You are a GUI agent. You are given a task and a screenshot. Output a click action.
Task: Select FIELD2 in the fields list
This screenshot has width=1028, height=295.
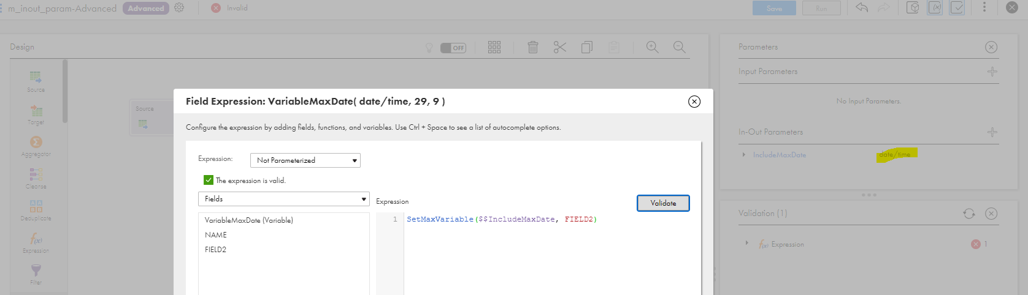point(216,250)
